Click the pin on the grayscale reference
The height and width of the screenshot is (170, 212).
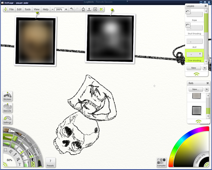pos(112,10)
